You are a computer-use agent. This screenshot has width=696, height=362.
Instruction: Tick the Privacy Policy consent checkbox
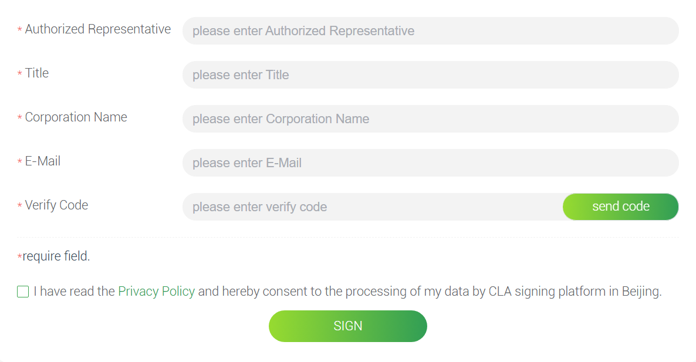point(23,292)
